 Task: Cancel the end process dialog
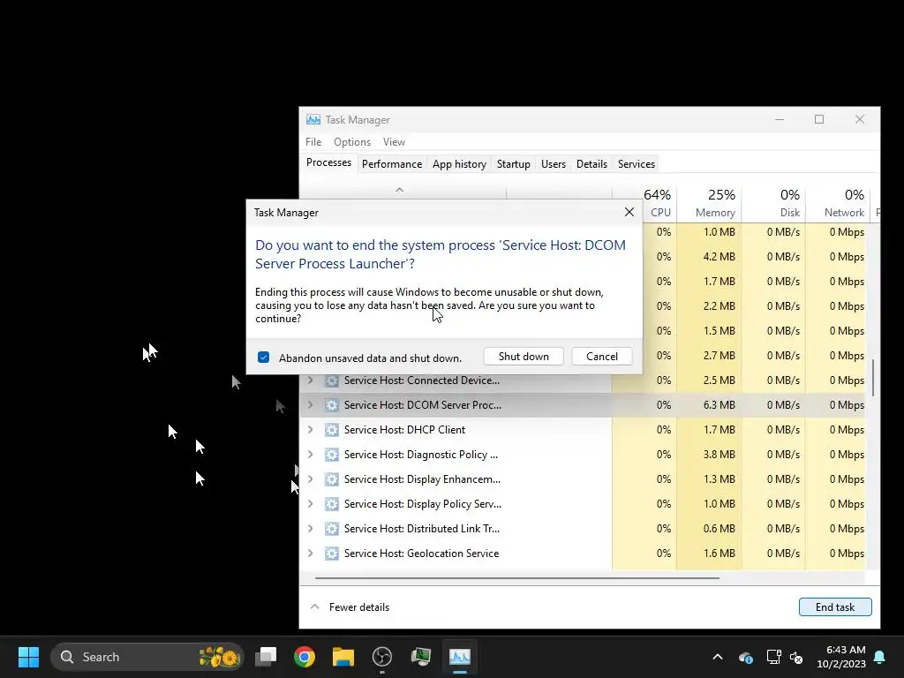602,357
